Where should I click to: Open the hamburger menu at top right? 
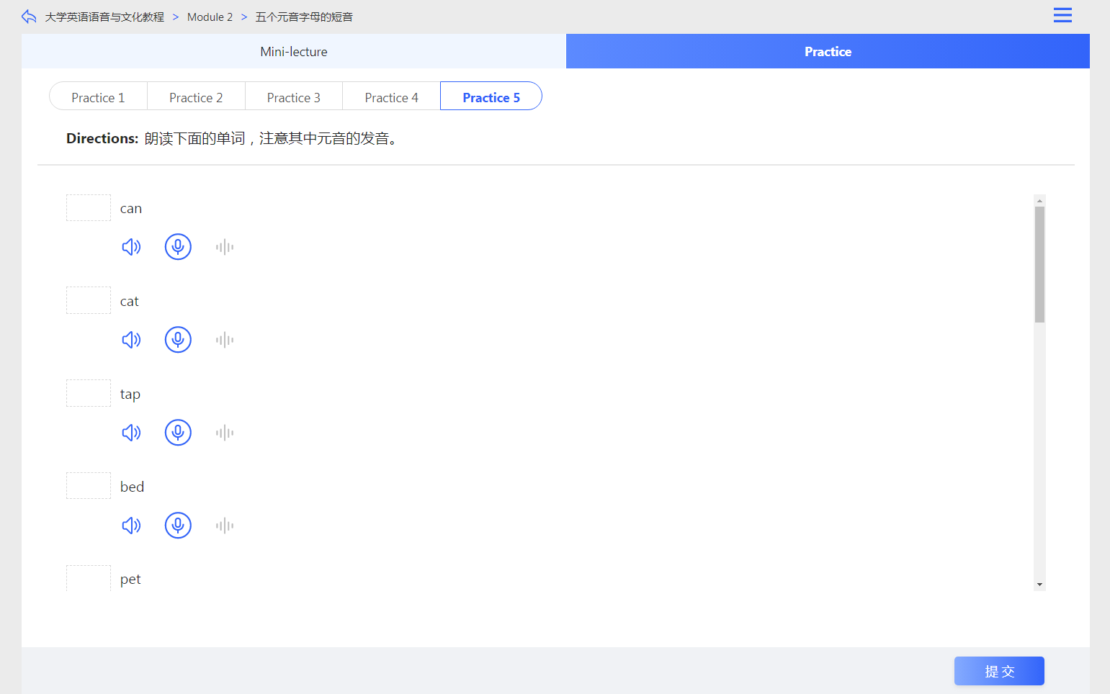[1062, 15]
